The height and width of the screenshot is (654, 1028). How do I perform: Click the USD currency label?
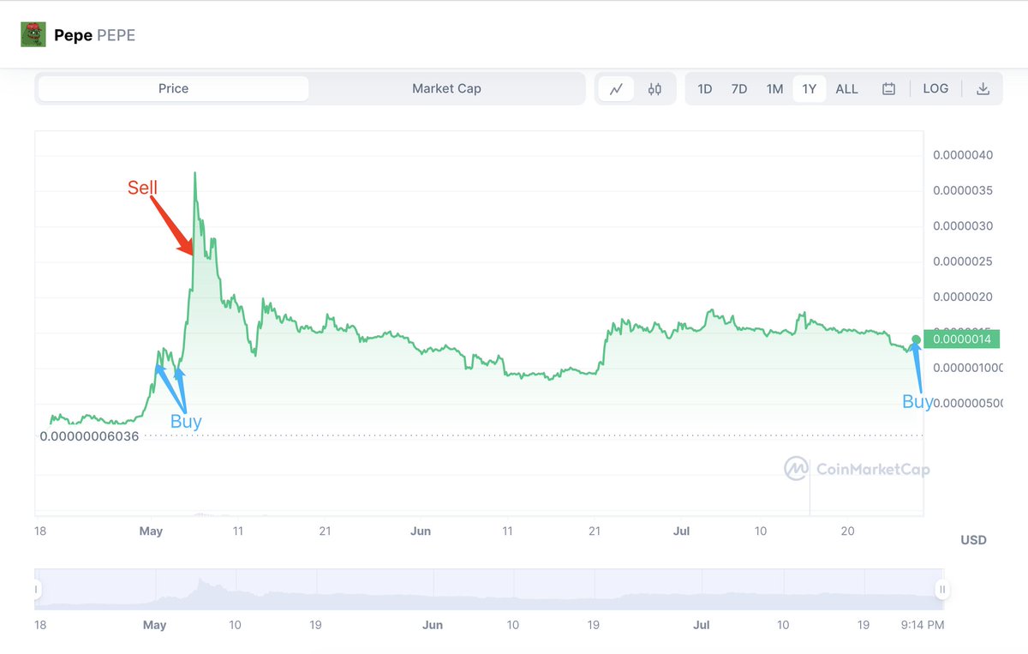coord(973,540)
